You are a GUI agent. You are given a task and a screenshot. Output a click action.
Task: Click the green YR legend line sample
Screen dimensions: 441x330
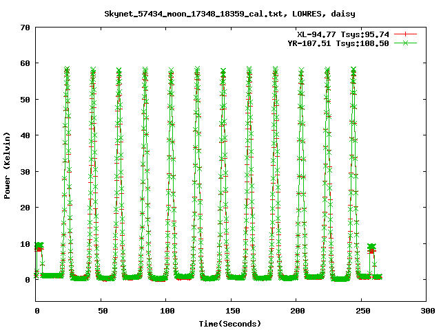tap(406, 43)
